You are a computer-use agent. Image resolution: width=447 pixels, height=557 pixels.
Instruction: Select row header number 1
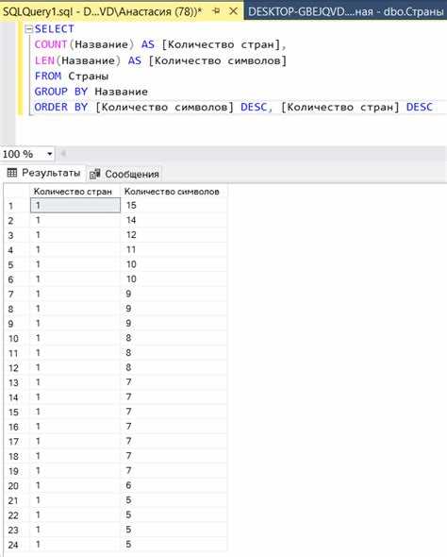coord(16,206)
